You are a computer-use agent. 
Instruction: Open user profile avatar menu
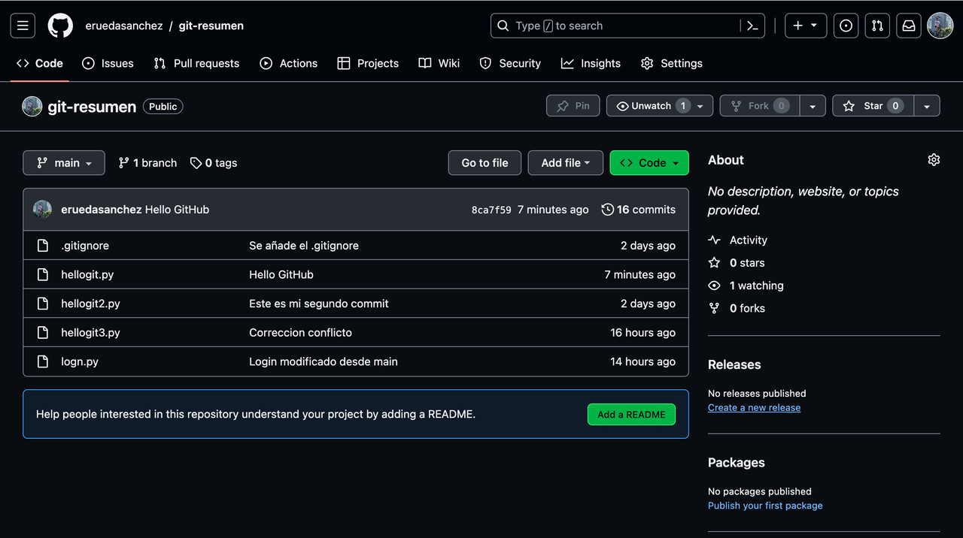click(x=940, y=26)
